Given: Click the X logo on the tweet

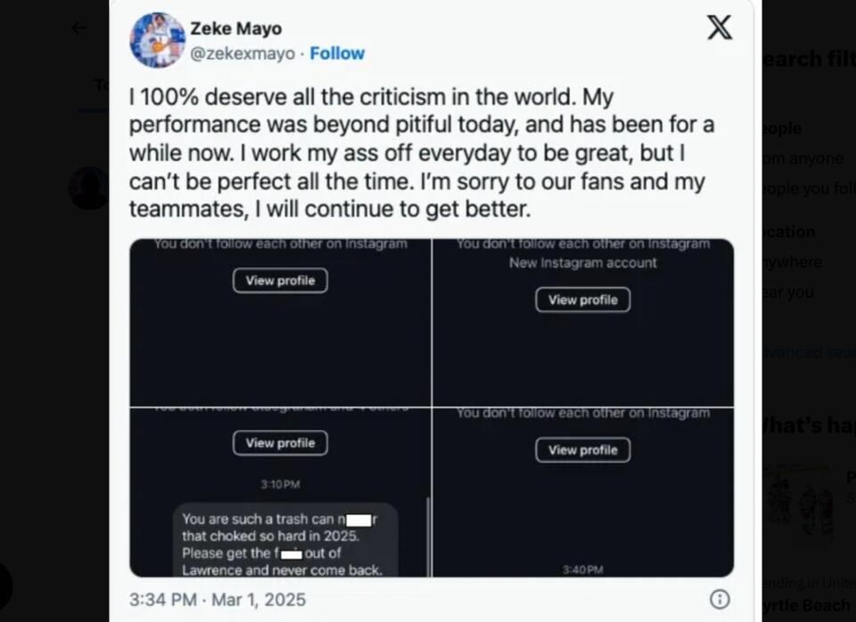Looking at the screenshot, I should (719, 28).
